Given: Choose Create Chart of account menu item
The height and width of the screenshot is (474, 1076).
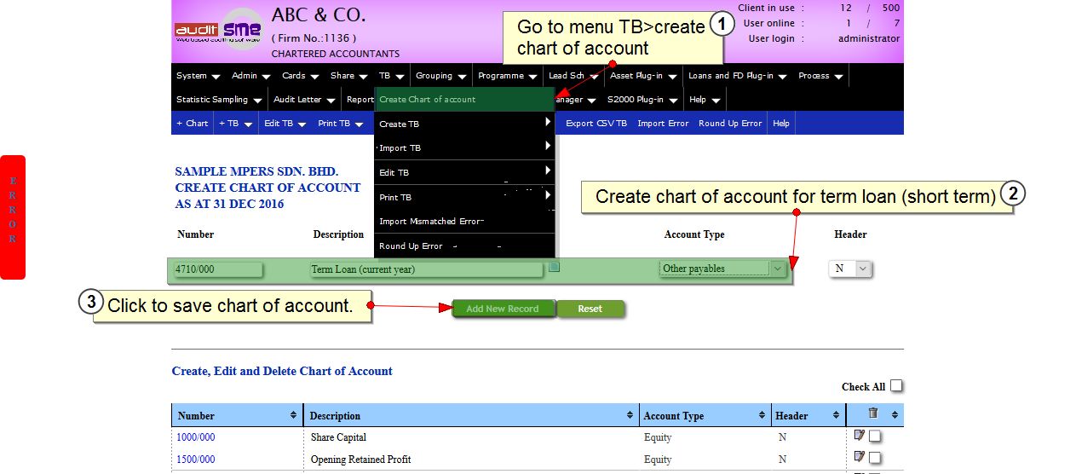Looking at the screenshot, I should [464, 100].
